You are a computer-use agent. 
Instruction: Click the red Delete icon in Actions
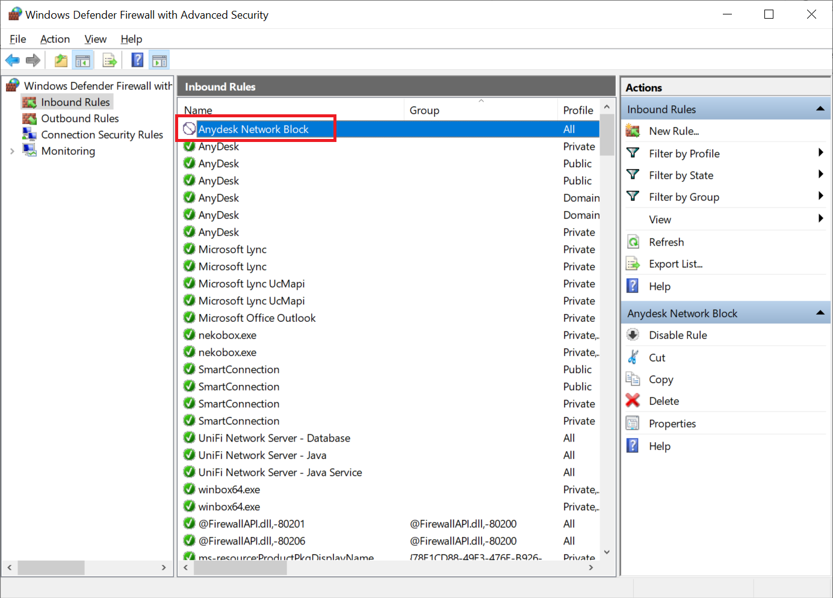click(633, 401)
